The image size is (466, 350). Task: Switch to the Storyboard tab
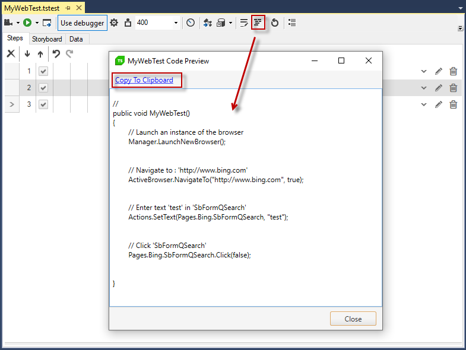click(47, 39)
